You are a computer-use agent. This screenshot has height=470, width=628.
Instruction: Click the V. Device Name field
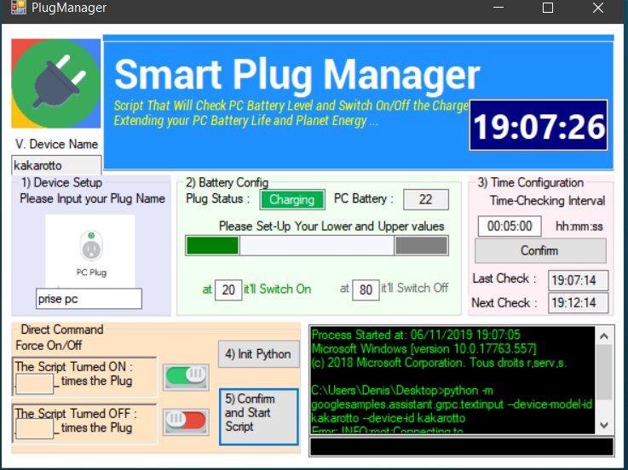point(56,164)
